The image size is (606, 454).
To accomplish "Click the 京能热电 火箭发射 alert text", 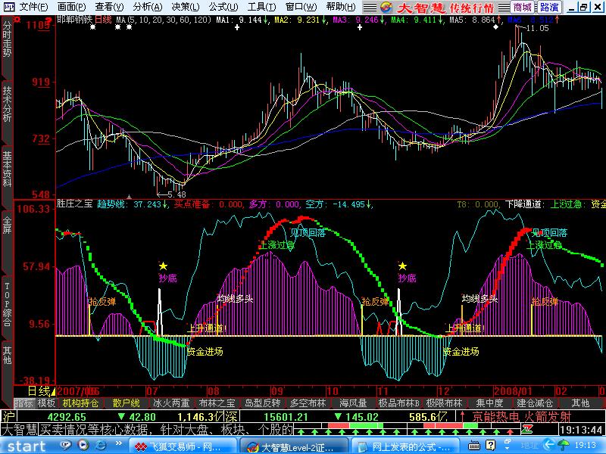I will pyautogui.click(x=521, y=417).
